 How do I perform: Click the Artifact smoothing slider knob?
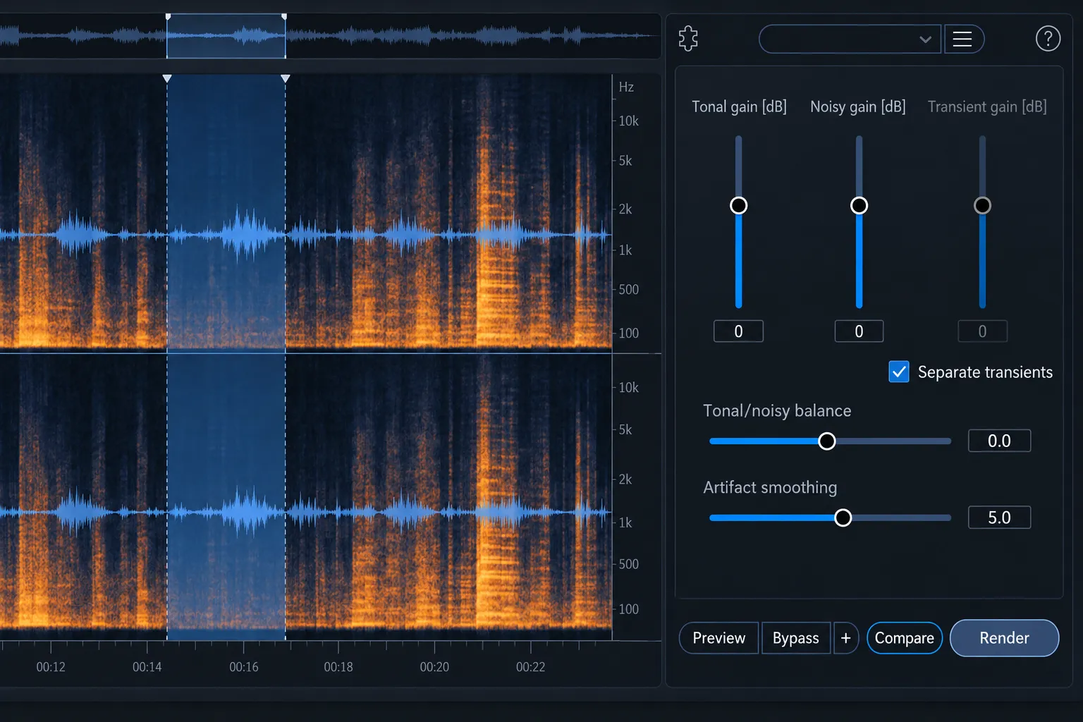(843, 518)
